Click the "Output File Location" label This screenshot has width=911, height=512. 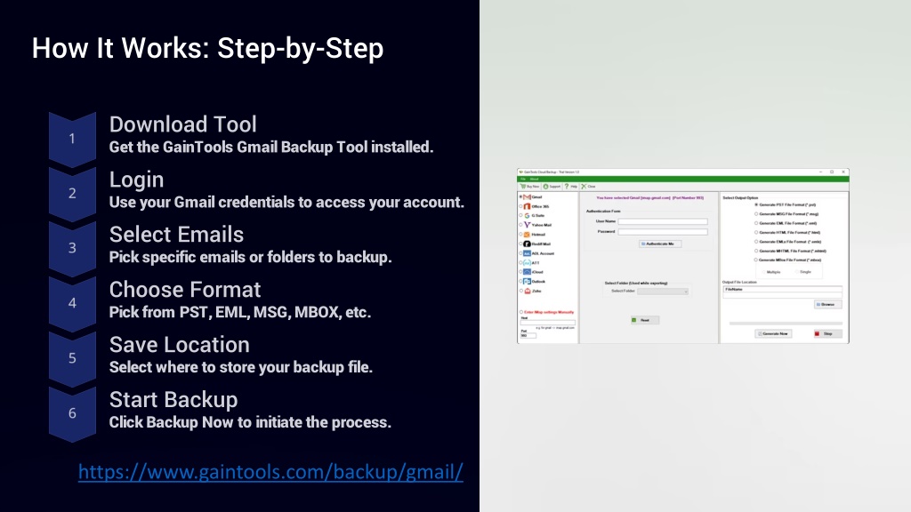(739, 282)
